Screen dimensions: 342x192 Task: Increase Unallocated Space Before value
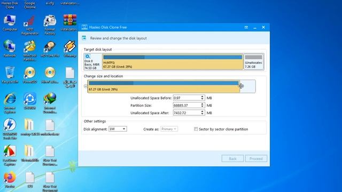[202, 97]
